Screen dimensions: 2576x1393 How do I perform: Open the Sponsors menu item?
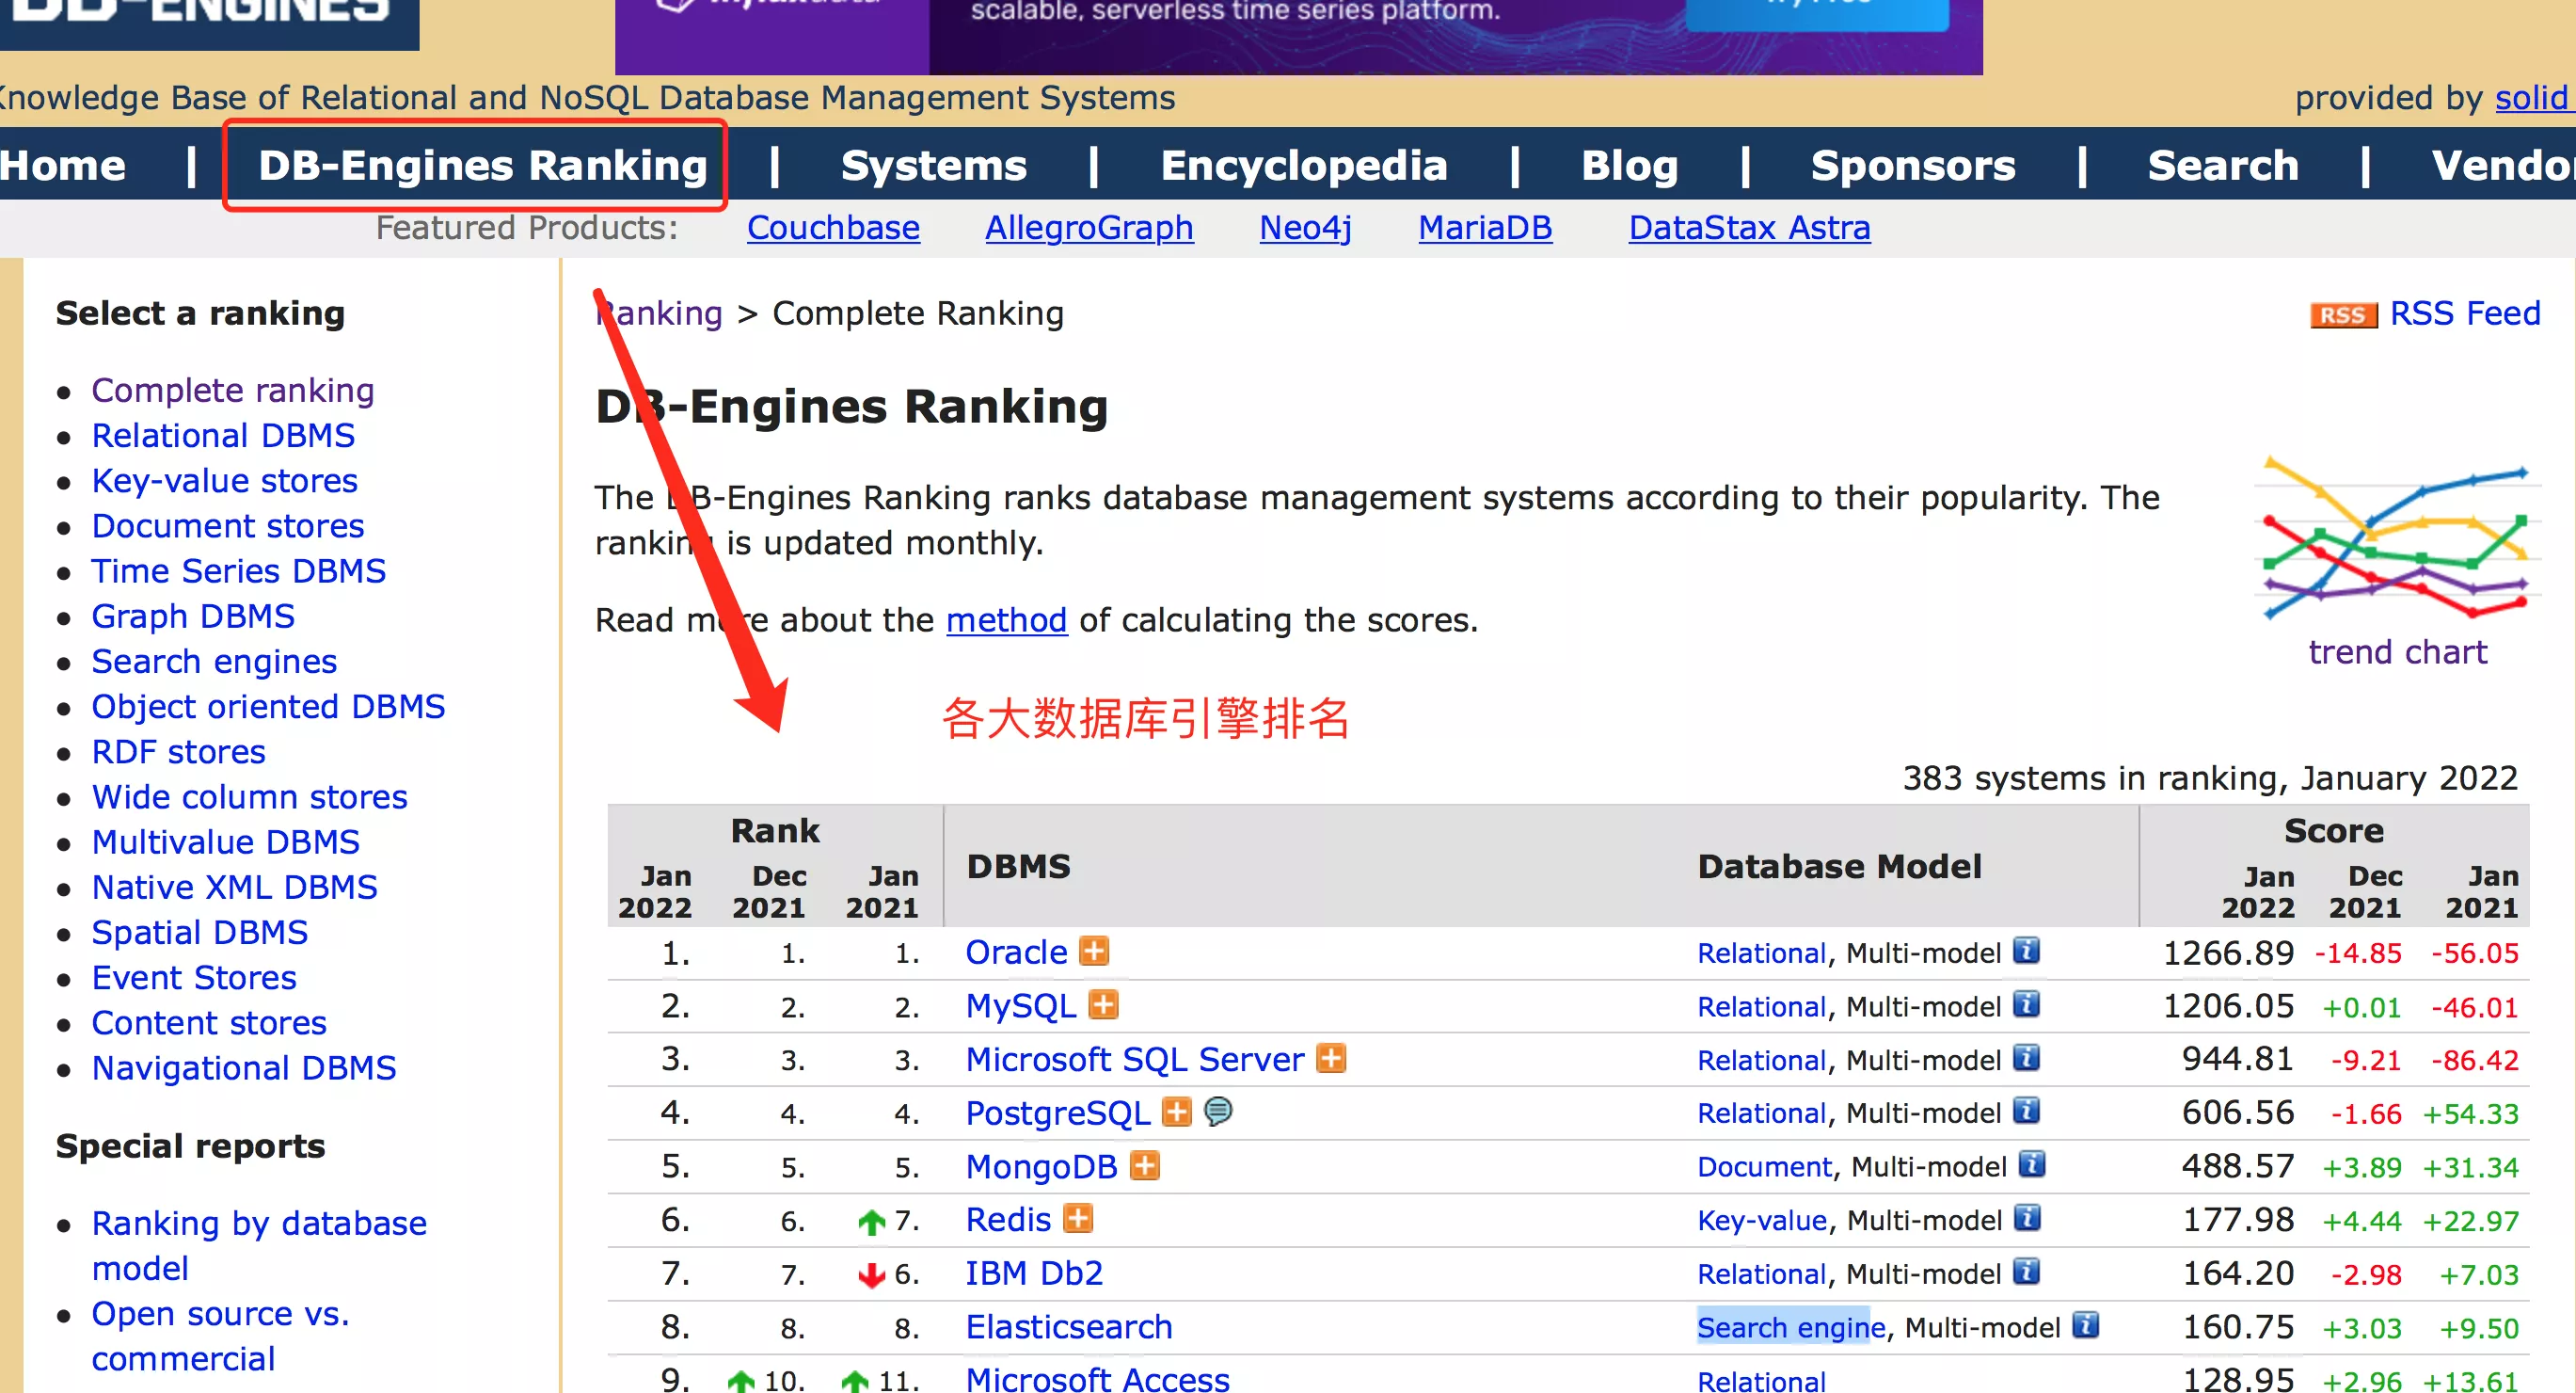1912,165
